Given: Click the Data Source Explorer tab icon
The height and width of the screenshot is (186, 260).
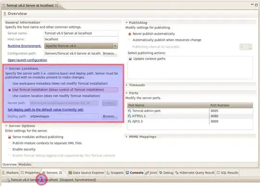Looking at the screenshot, I should tap(70, 173).
